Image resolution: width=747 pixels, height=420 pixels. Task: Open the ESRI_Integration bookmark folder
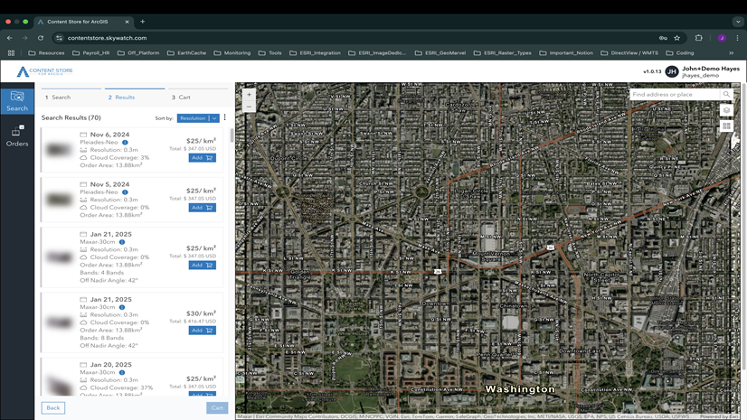point(315,52)
